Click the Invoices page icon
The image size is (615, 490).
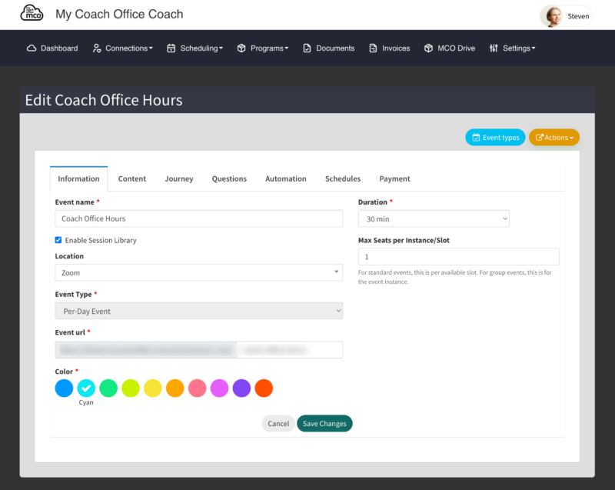(373, 48)
